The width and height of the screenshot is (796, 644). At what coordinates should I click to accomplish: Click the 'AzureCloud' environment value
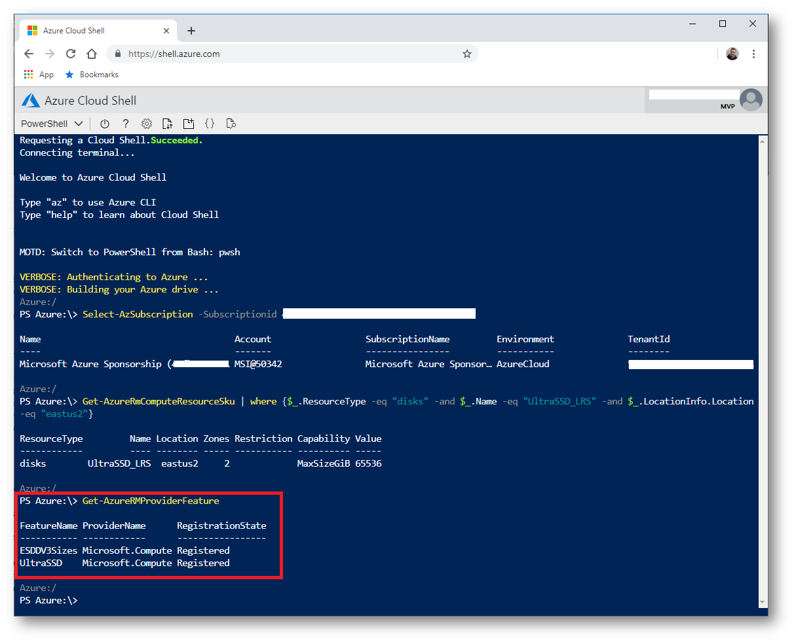coord(523,364)
